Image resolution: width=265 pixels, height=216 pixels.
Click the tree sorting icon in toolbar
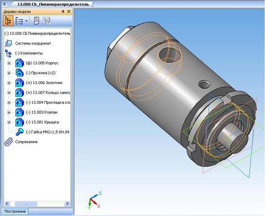tap(47, 21)
